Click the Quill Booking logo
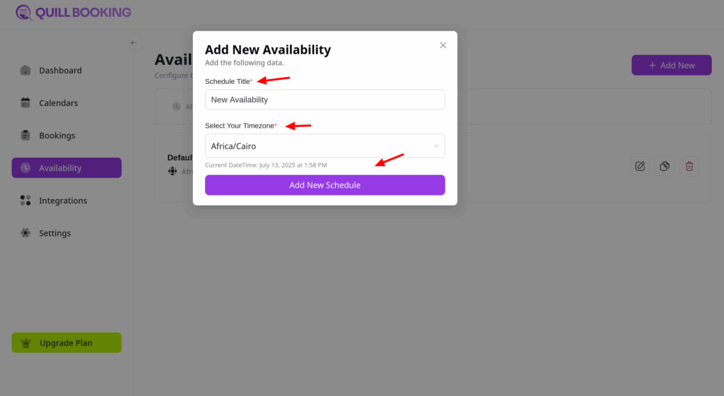 pyautogui.click(x=74, y=13)
